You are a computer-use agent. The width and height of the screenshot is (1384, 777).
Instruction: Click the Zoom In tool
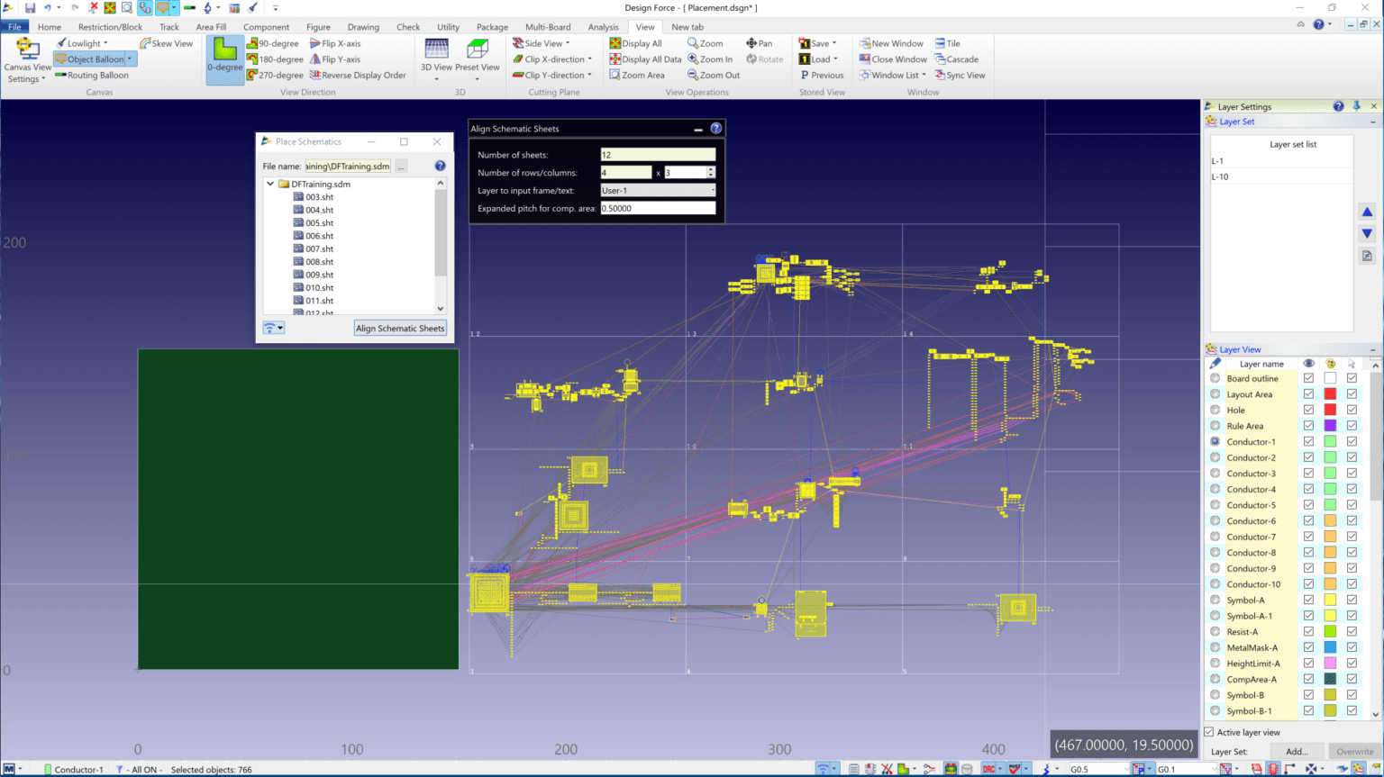[x=711, y=59]
